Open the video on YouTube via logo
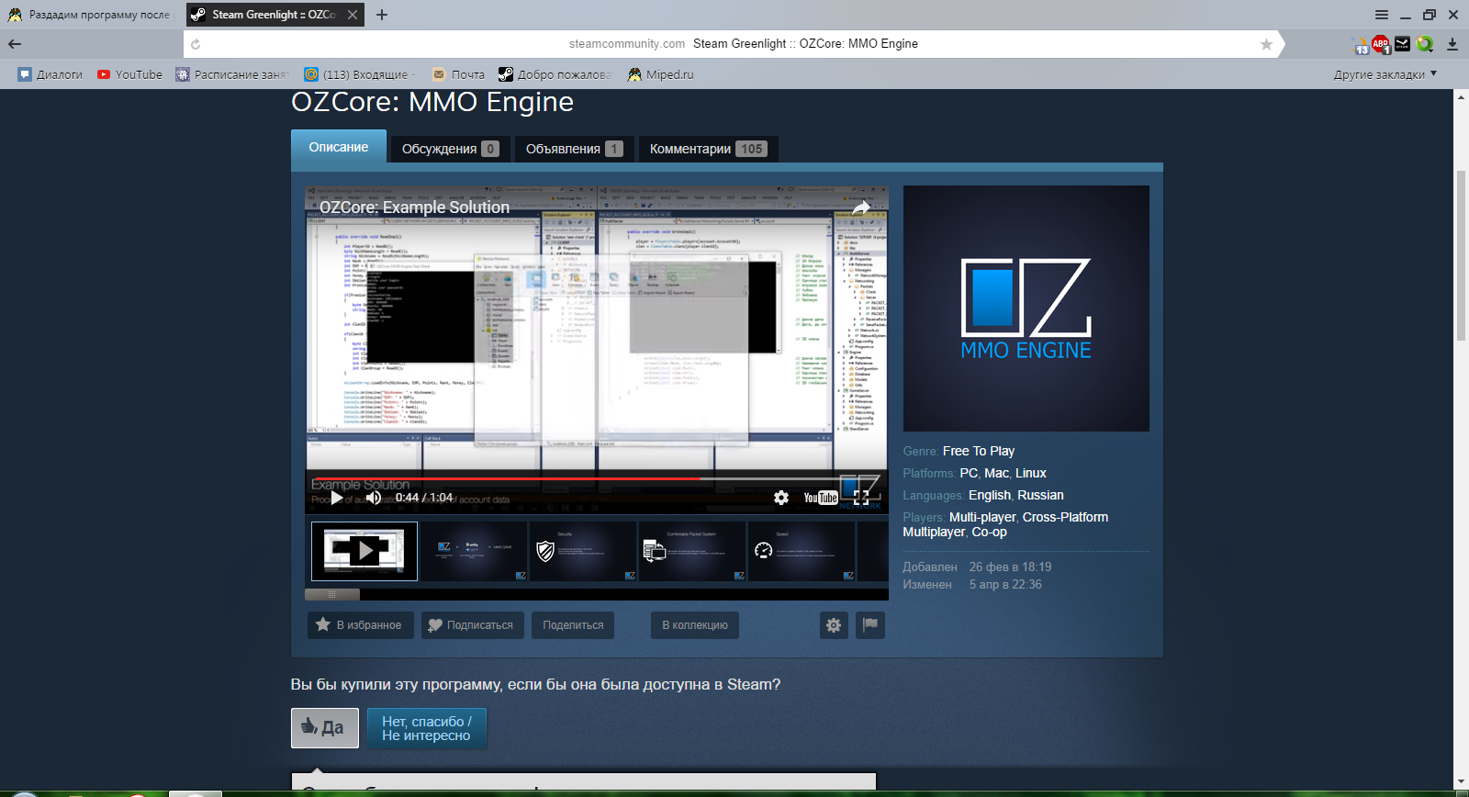The width and height of the screenshot is (1469, 797). tap(821, 498)
